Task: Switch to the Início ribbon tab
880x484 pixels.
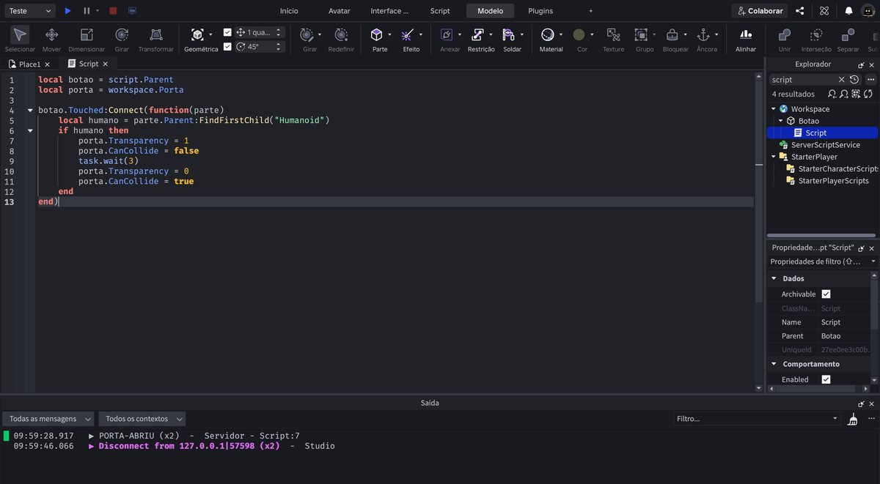Action: click(x=289, y=11)
